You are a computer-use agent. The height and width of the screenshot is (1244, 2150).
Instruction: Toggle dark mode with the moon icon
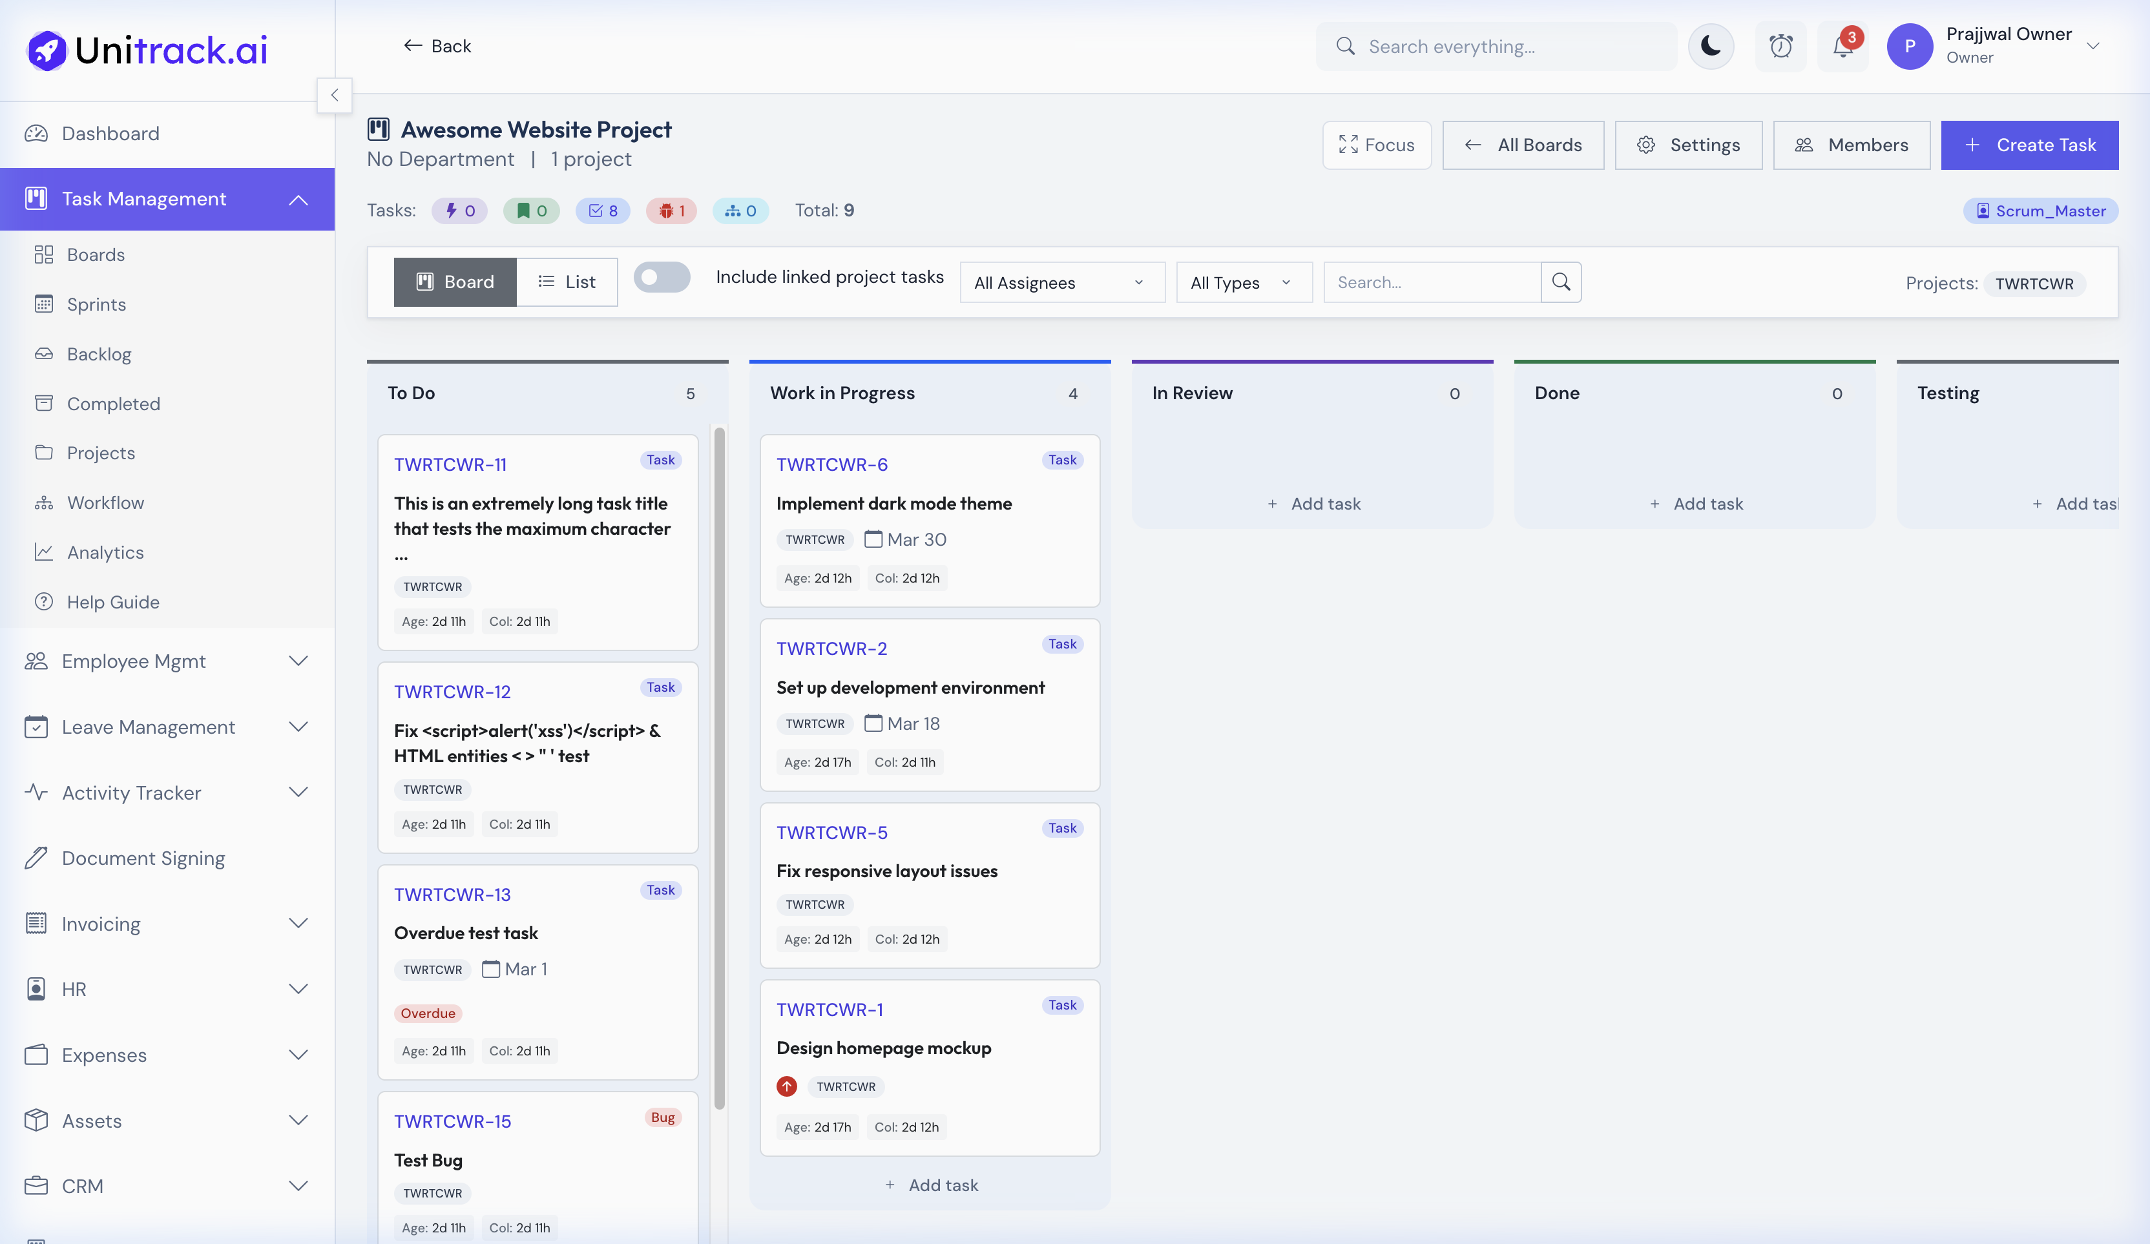tap(1711, 46)
